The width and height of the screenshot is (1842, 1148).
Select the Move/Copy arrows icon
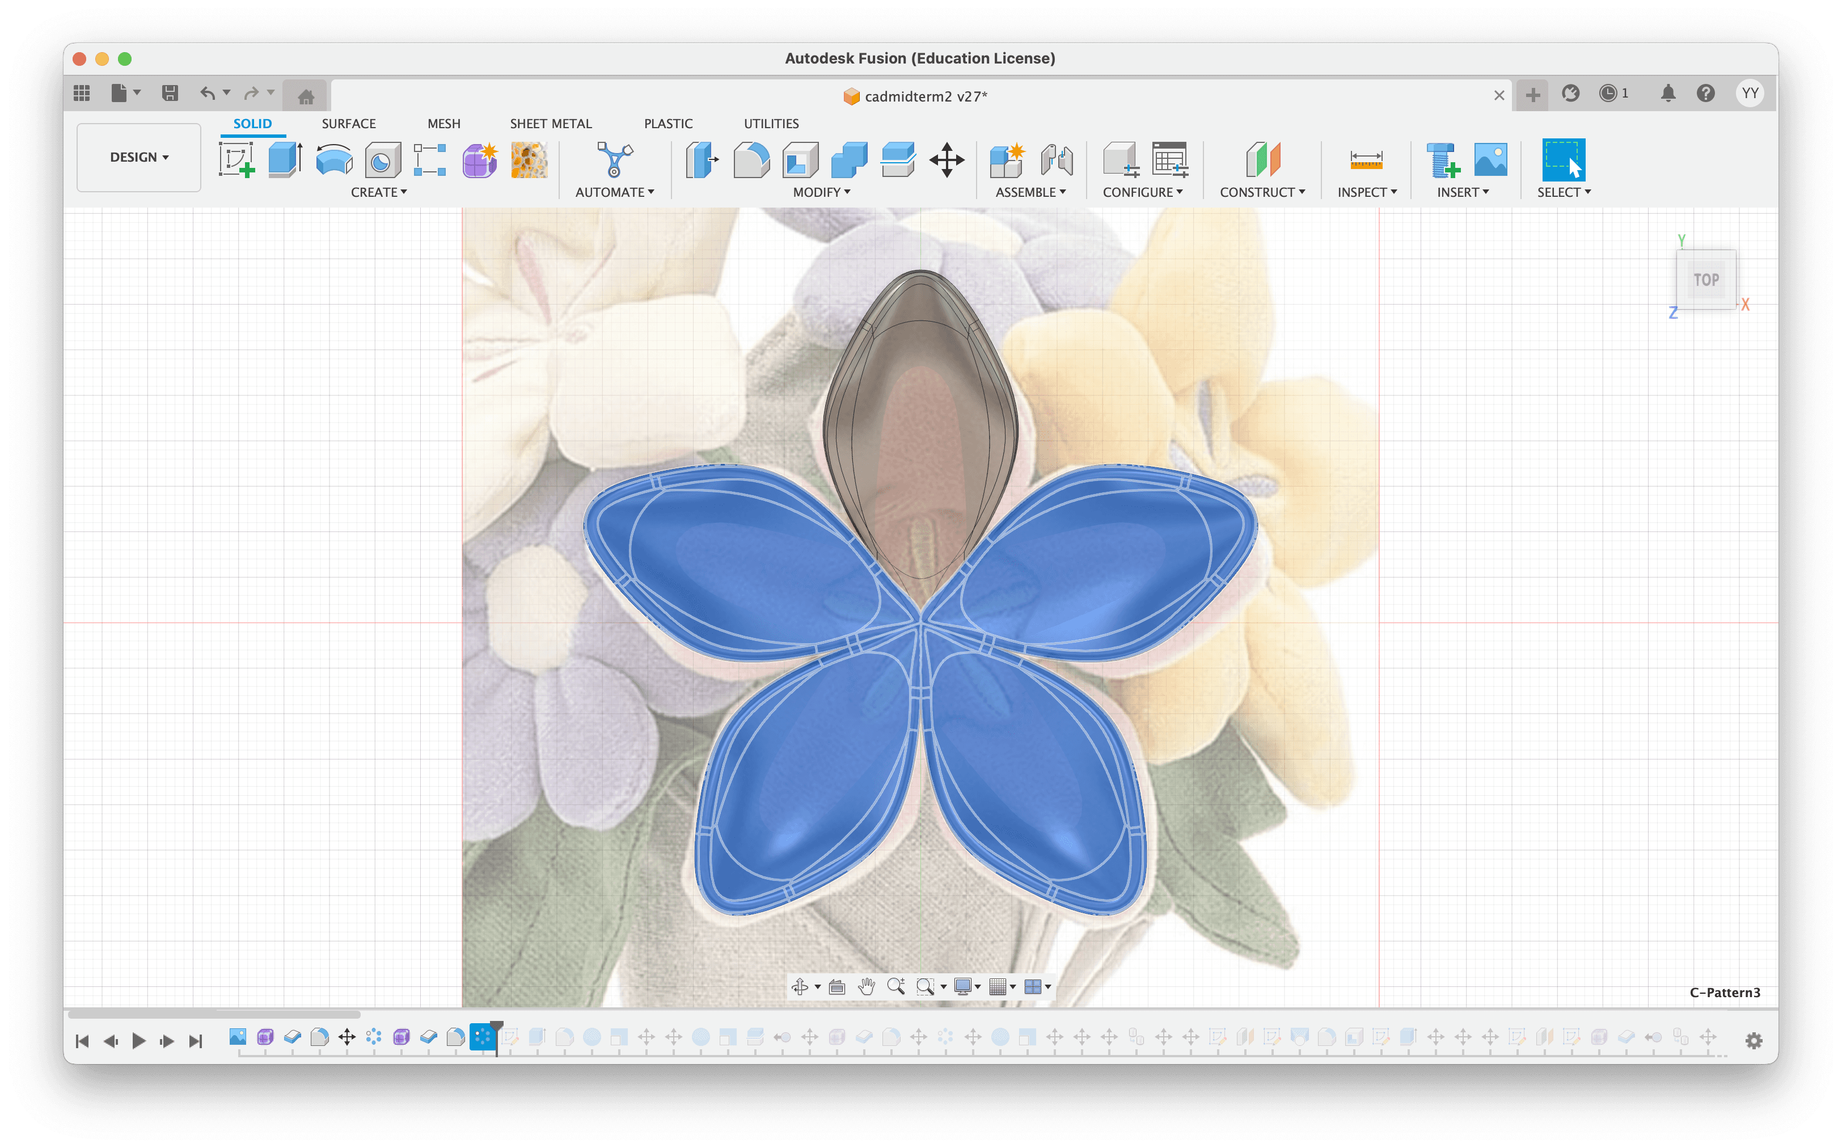pyautogui.click(x=947, y=159)
